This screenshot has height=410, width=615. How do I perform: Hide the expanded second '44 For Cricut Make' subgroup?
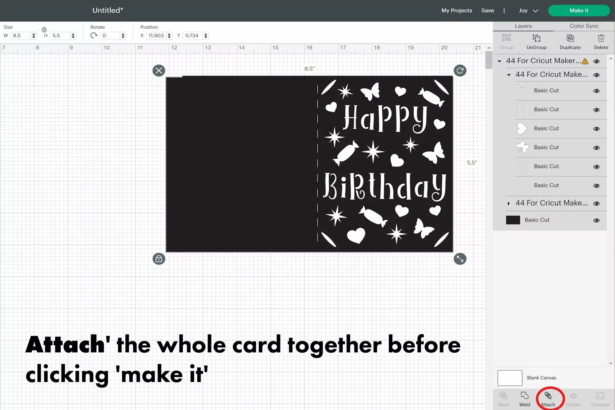point(597,75)
